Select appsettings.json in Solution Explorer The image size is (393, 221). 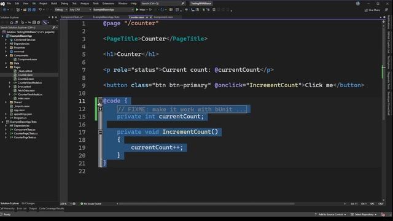(x=23, y=114)
